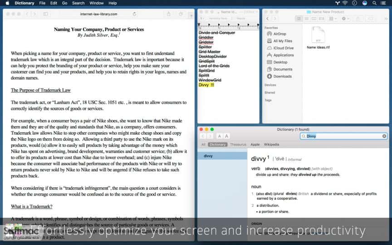Click the Dictionary search field containing Divvy
Image resolution: width=392 pixels, height=245 pixels.
[344, 136]
